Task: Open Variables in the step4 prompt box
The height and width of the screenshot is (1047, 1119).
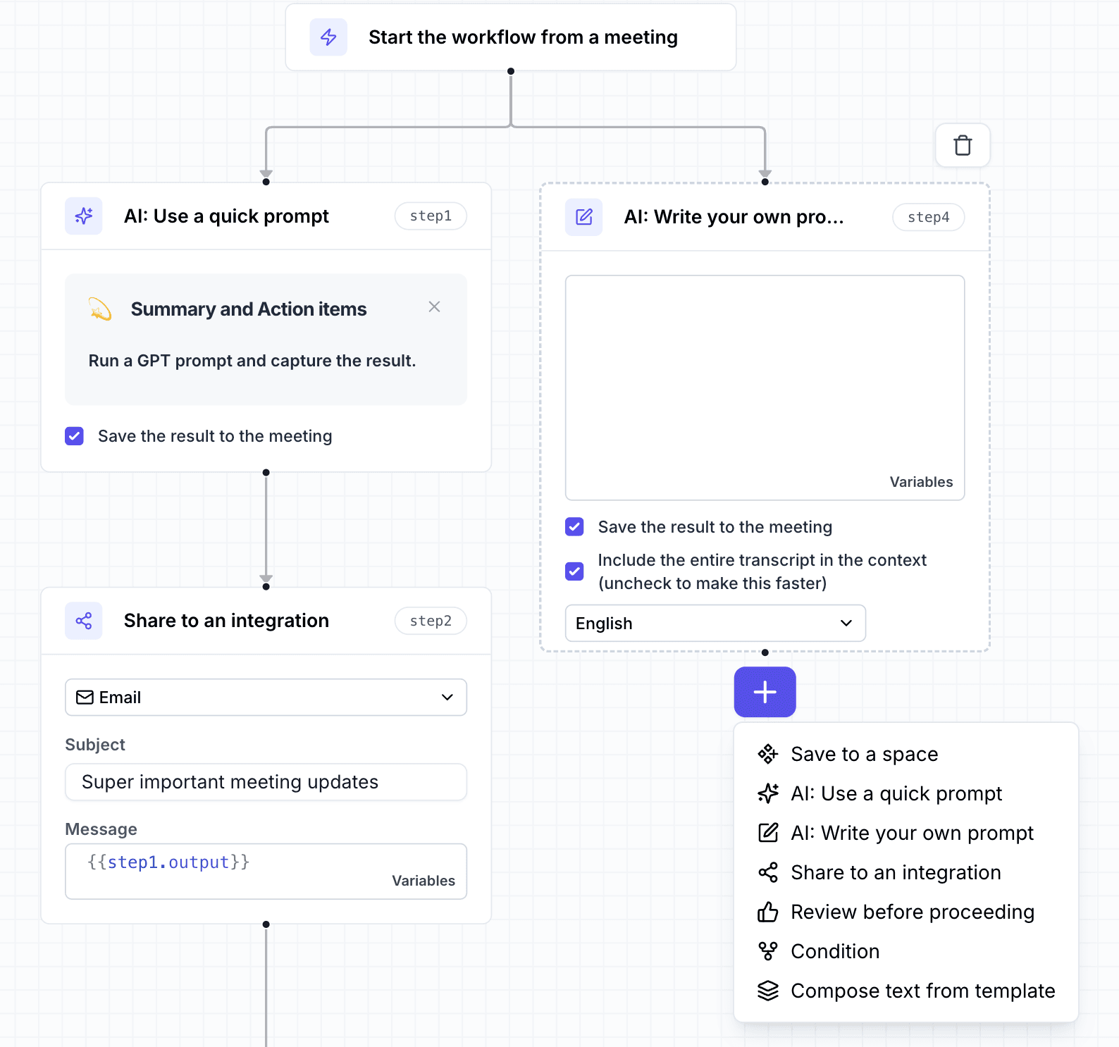Action: (921, 482)
